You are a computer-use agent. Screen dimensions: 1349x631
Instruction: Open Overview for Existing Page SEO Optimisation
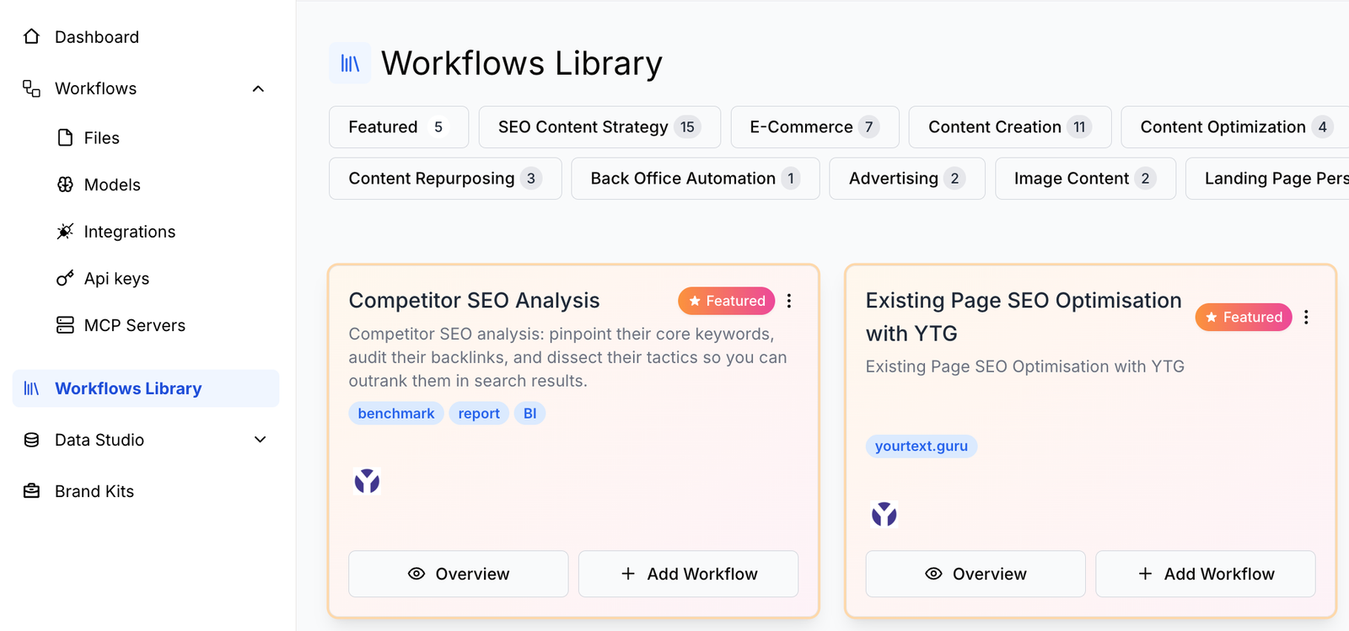coord(975,574)
